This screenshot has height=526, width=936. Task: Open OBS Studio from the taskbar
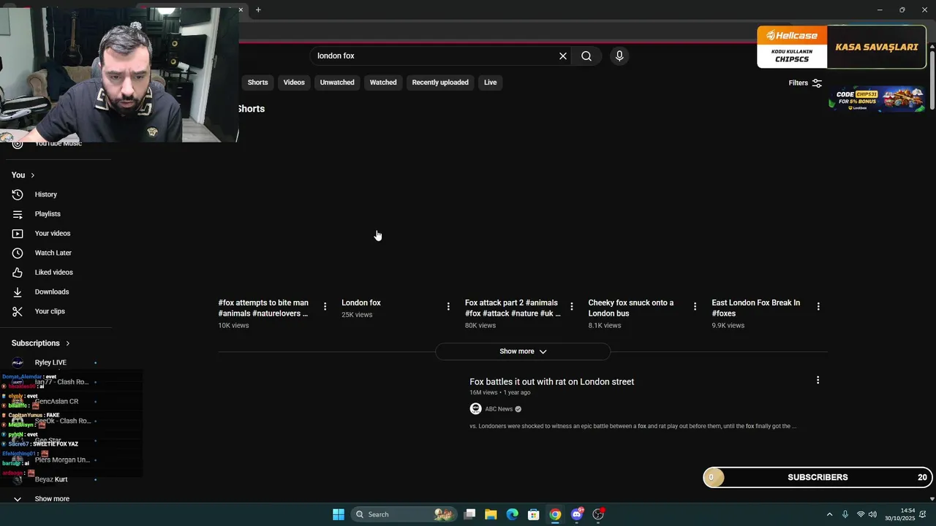pos(598,514)
